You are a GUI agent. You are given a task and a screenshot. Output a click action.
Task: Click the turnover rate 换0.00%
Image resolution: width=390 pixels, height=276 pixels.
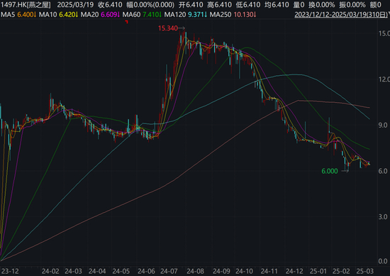click(x=322, y=5)
